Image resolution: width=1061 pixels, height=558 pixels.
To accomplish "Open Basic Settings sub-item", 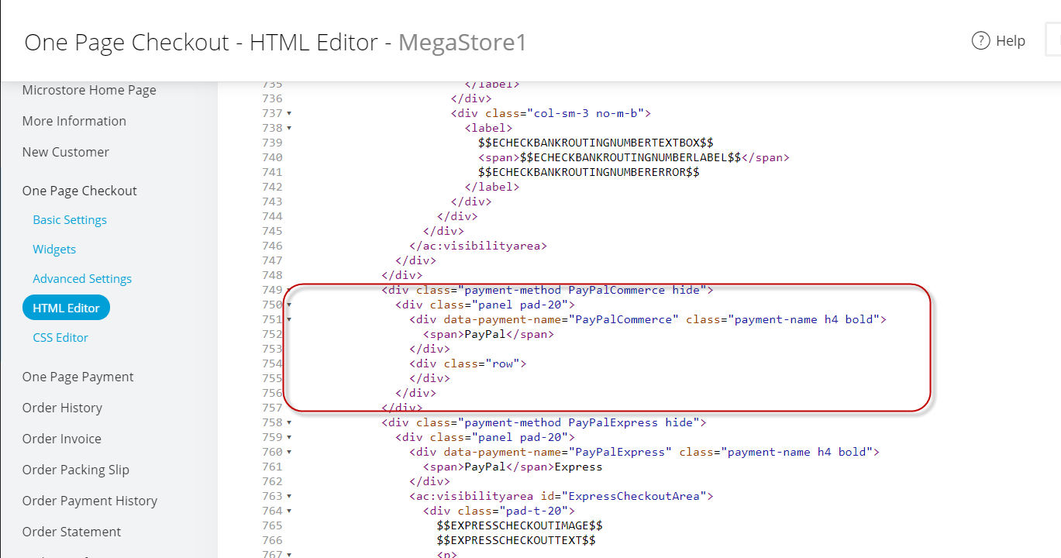I will click(70, 220).
